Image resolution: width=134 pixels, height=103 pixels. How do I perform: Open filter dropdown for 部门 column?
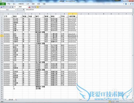click(x=43, y=17)
